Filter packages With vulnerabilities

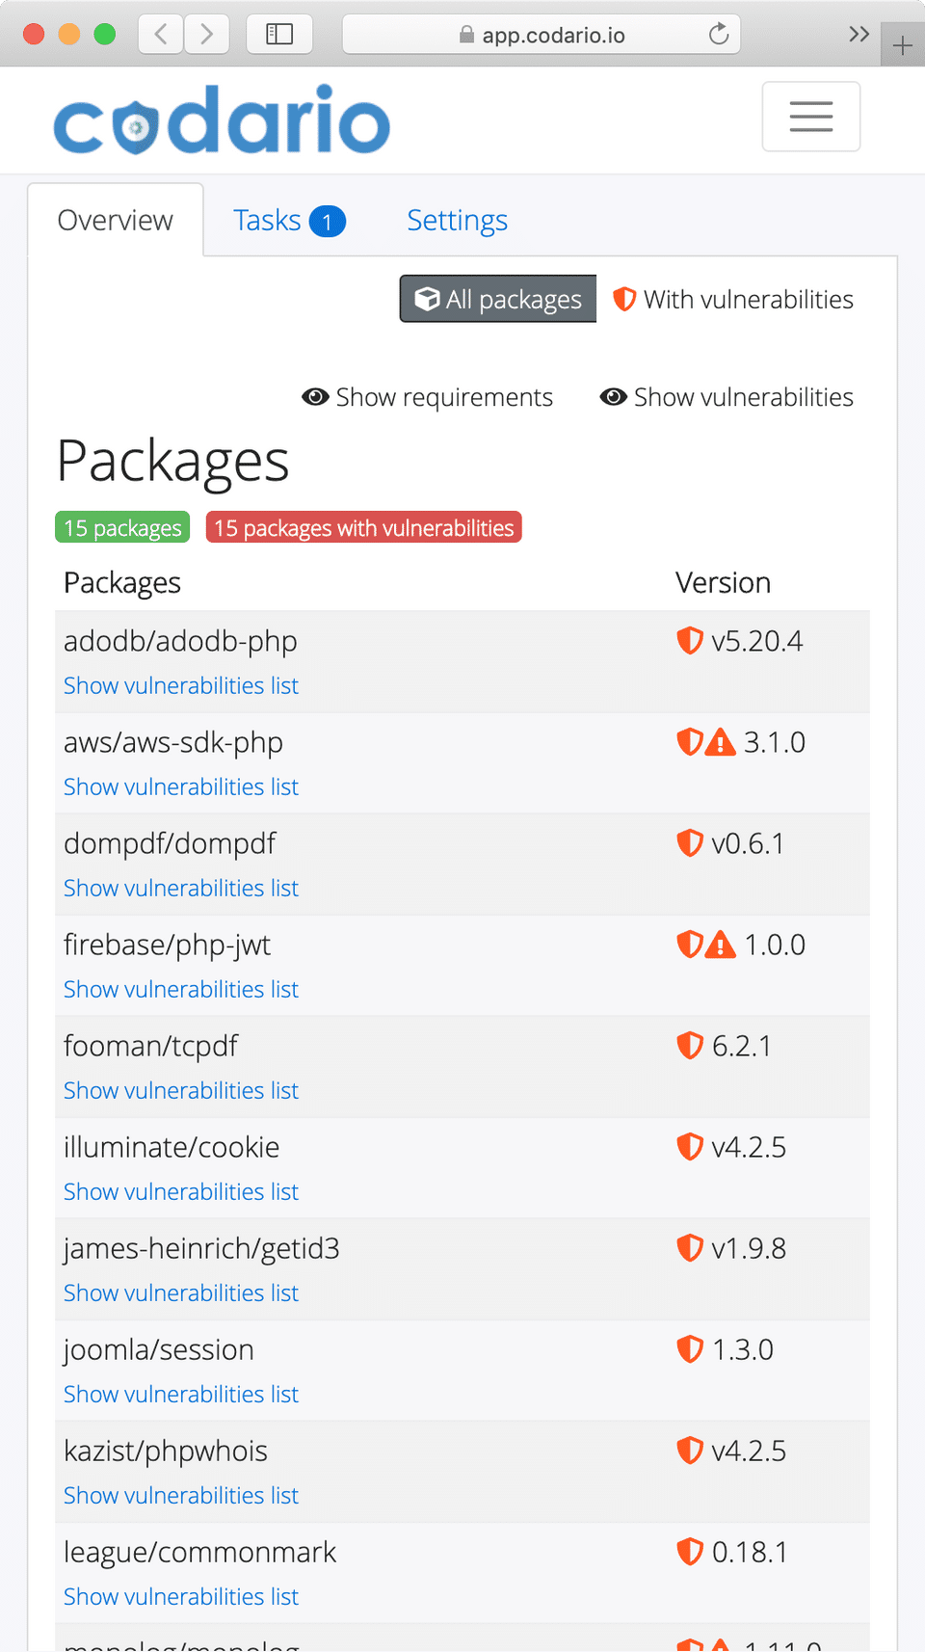(x=733, y=300)
